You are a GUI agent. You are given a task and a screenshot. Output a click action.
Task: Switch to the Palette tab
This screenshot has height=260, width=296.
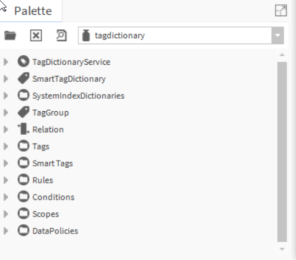point(33,11)
